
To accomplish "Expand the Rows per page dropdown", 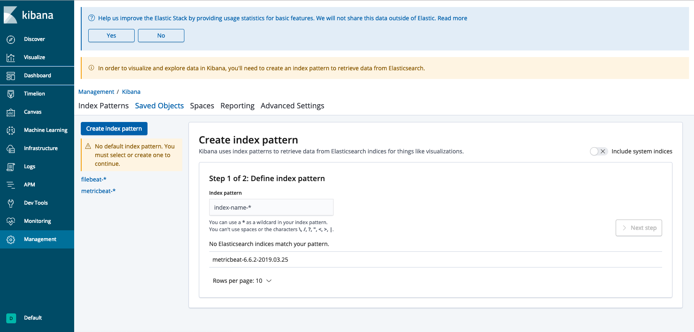I will coord(242,281).
